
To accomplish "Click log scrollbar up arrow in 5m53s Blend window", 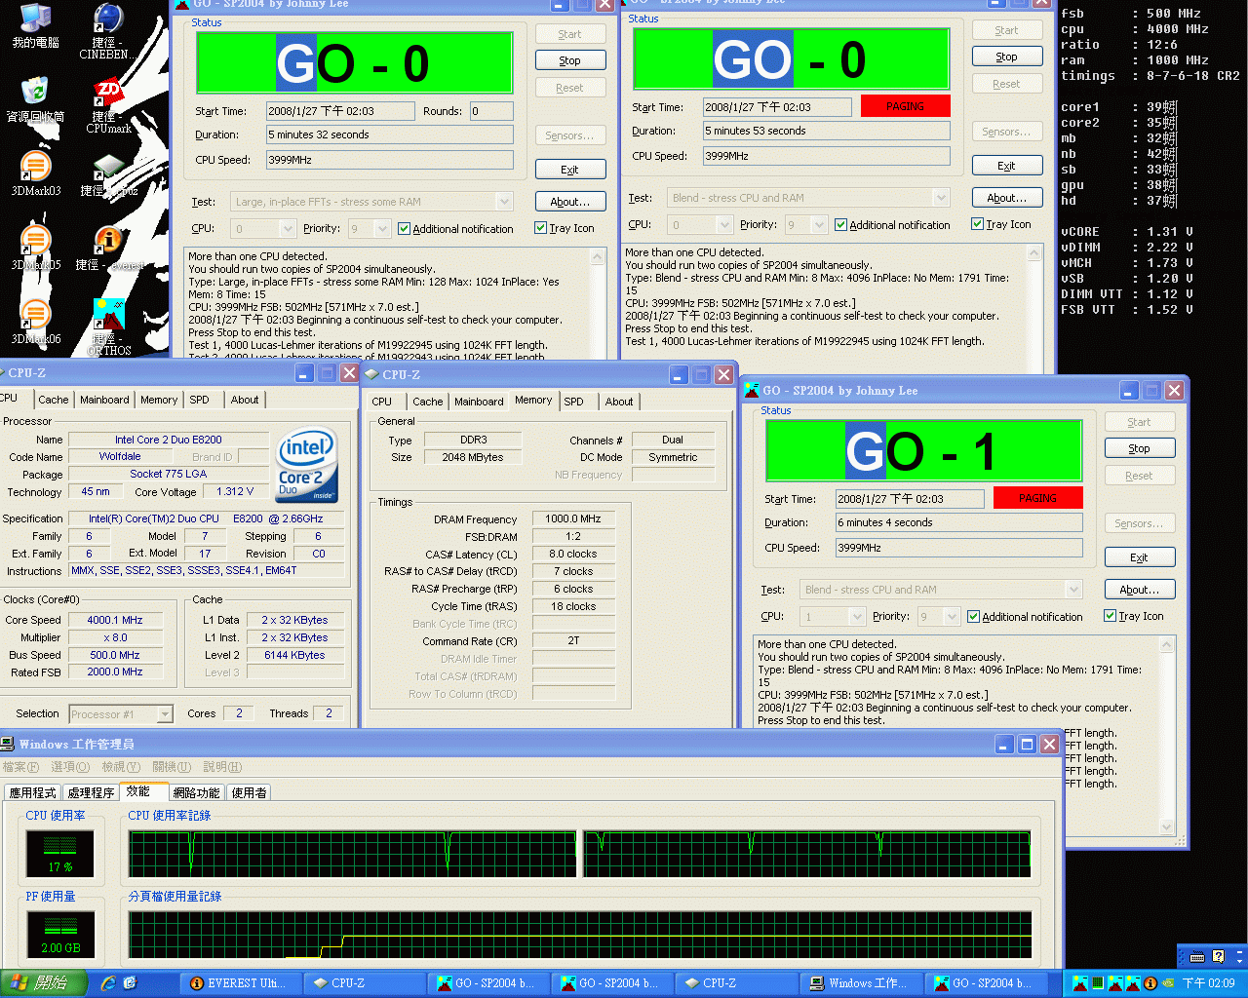I will (1035, 252).
